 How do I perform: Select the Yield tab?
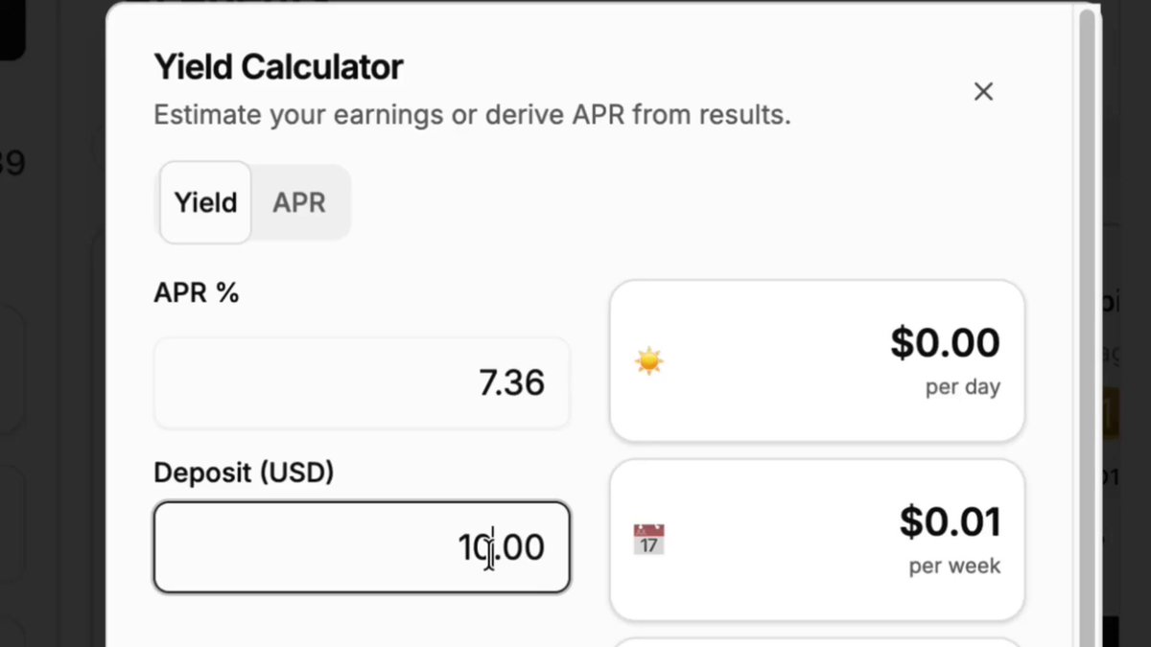click(x=205, y=202)
